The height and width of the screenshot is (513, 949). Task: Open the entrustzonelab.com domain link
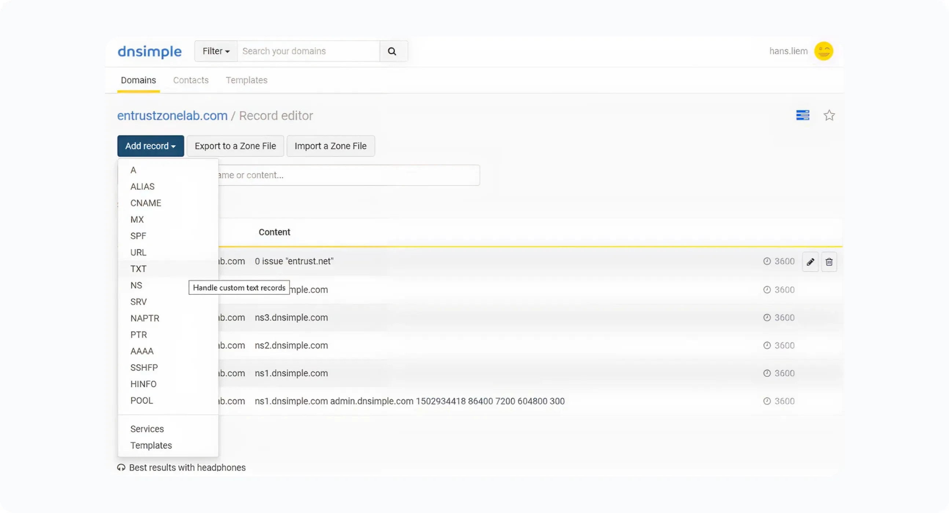point(172,116)
